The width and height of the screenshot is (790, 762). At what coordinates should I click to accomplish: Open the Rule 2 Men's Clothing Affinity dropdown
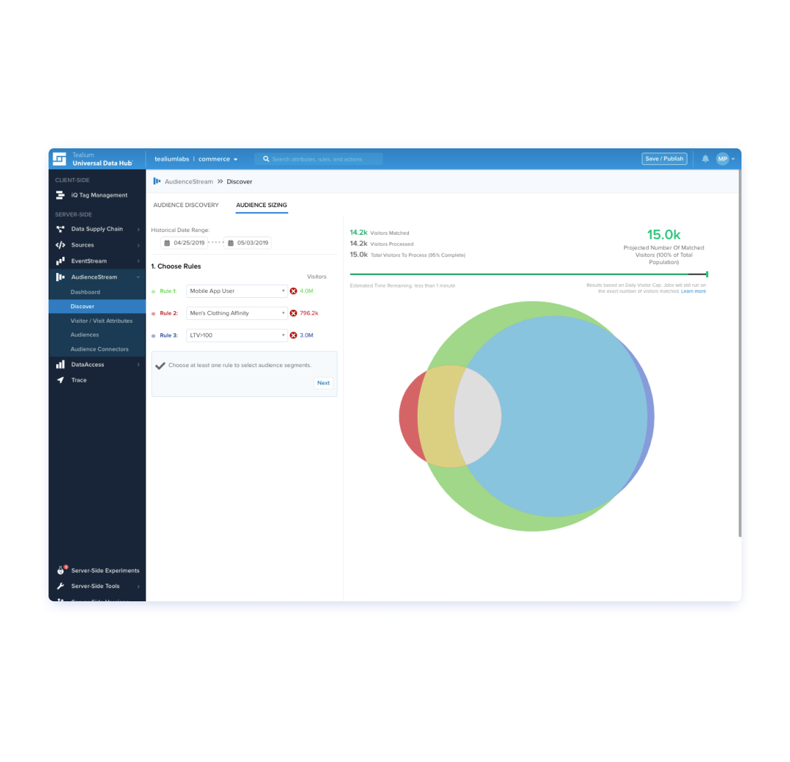pos(237,313)
